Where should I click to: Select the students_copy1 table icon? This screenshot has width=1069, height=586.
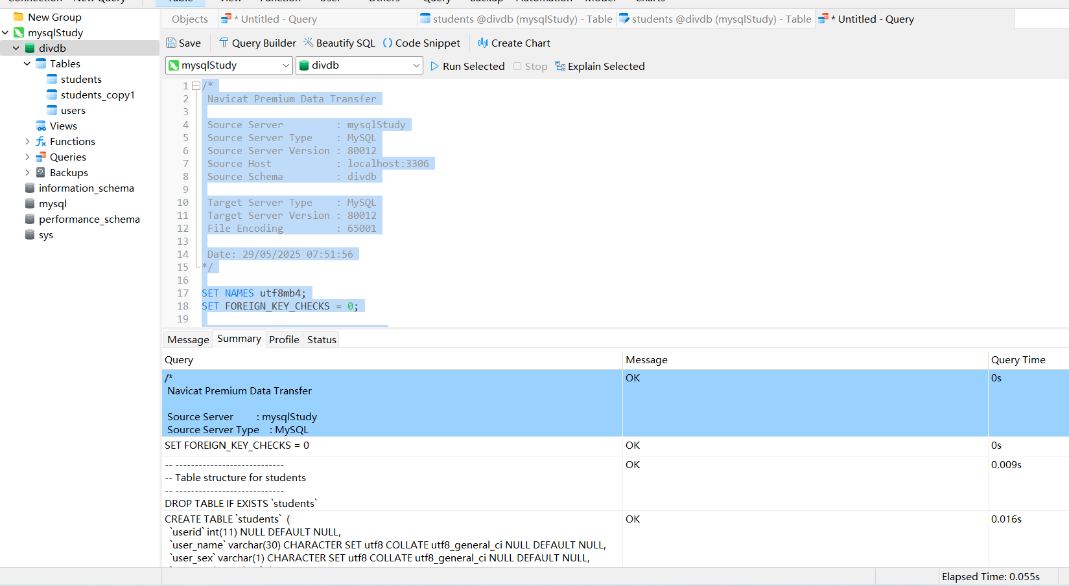click(x=52, y=95)
